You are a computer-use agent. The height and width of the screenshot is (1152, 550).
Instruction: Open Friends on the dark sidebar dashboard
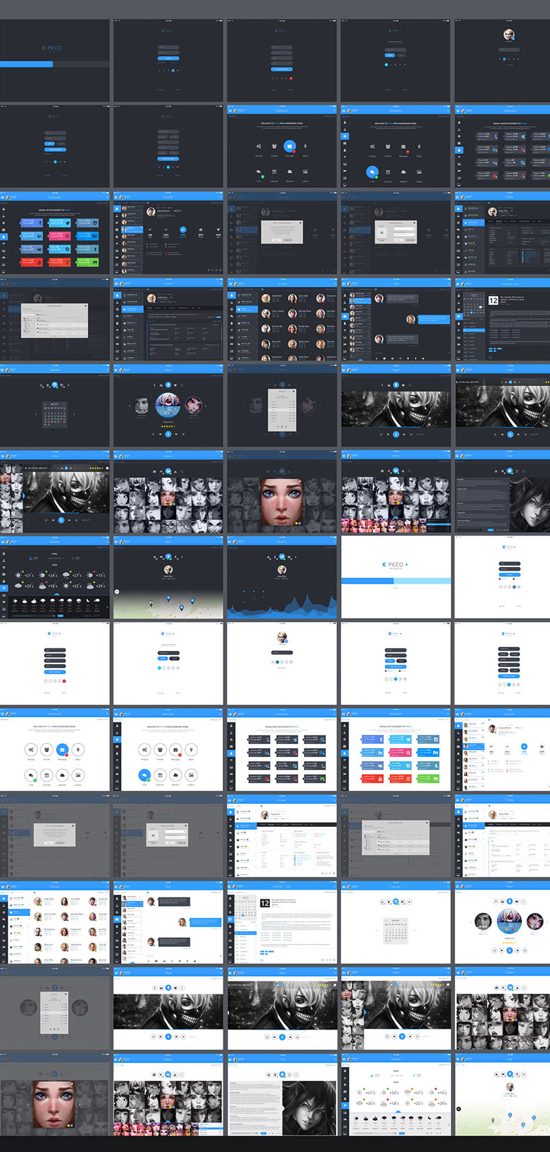[388, 147]
